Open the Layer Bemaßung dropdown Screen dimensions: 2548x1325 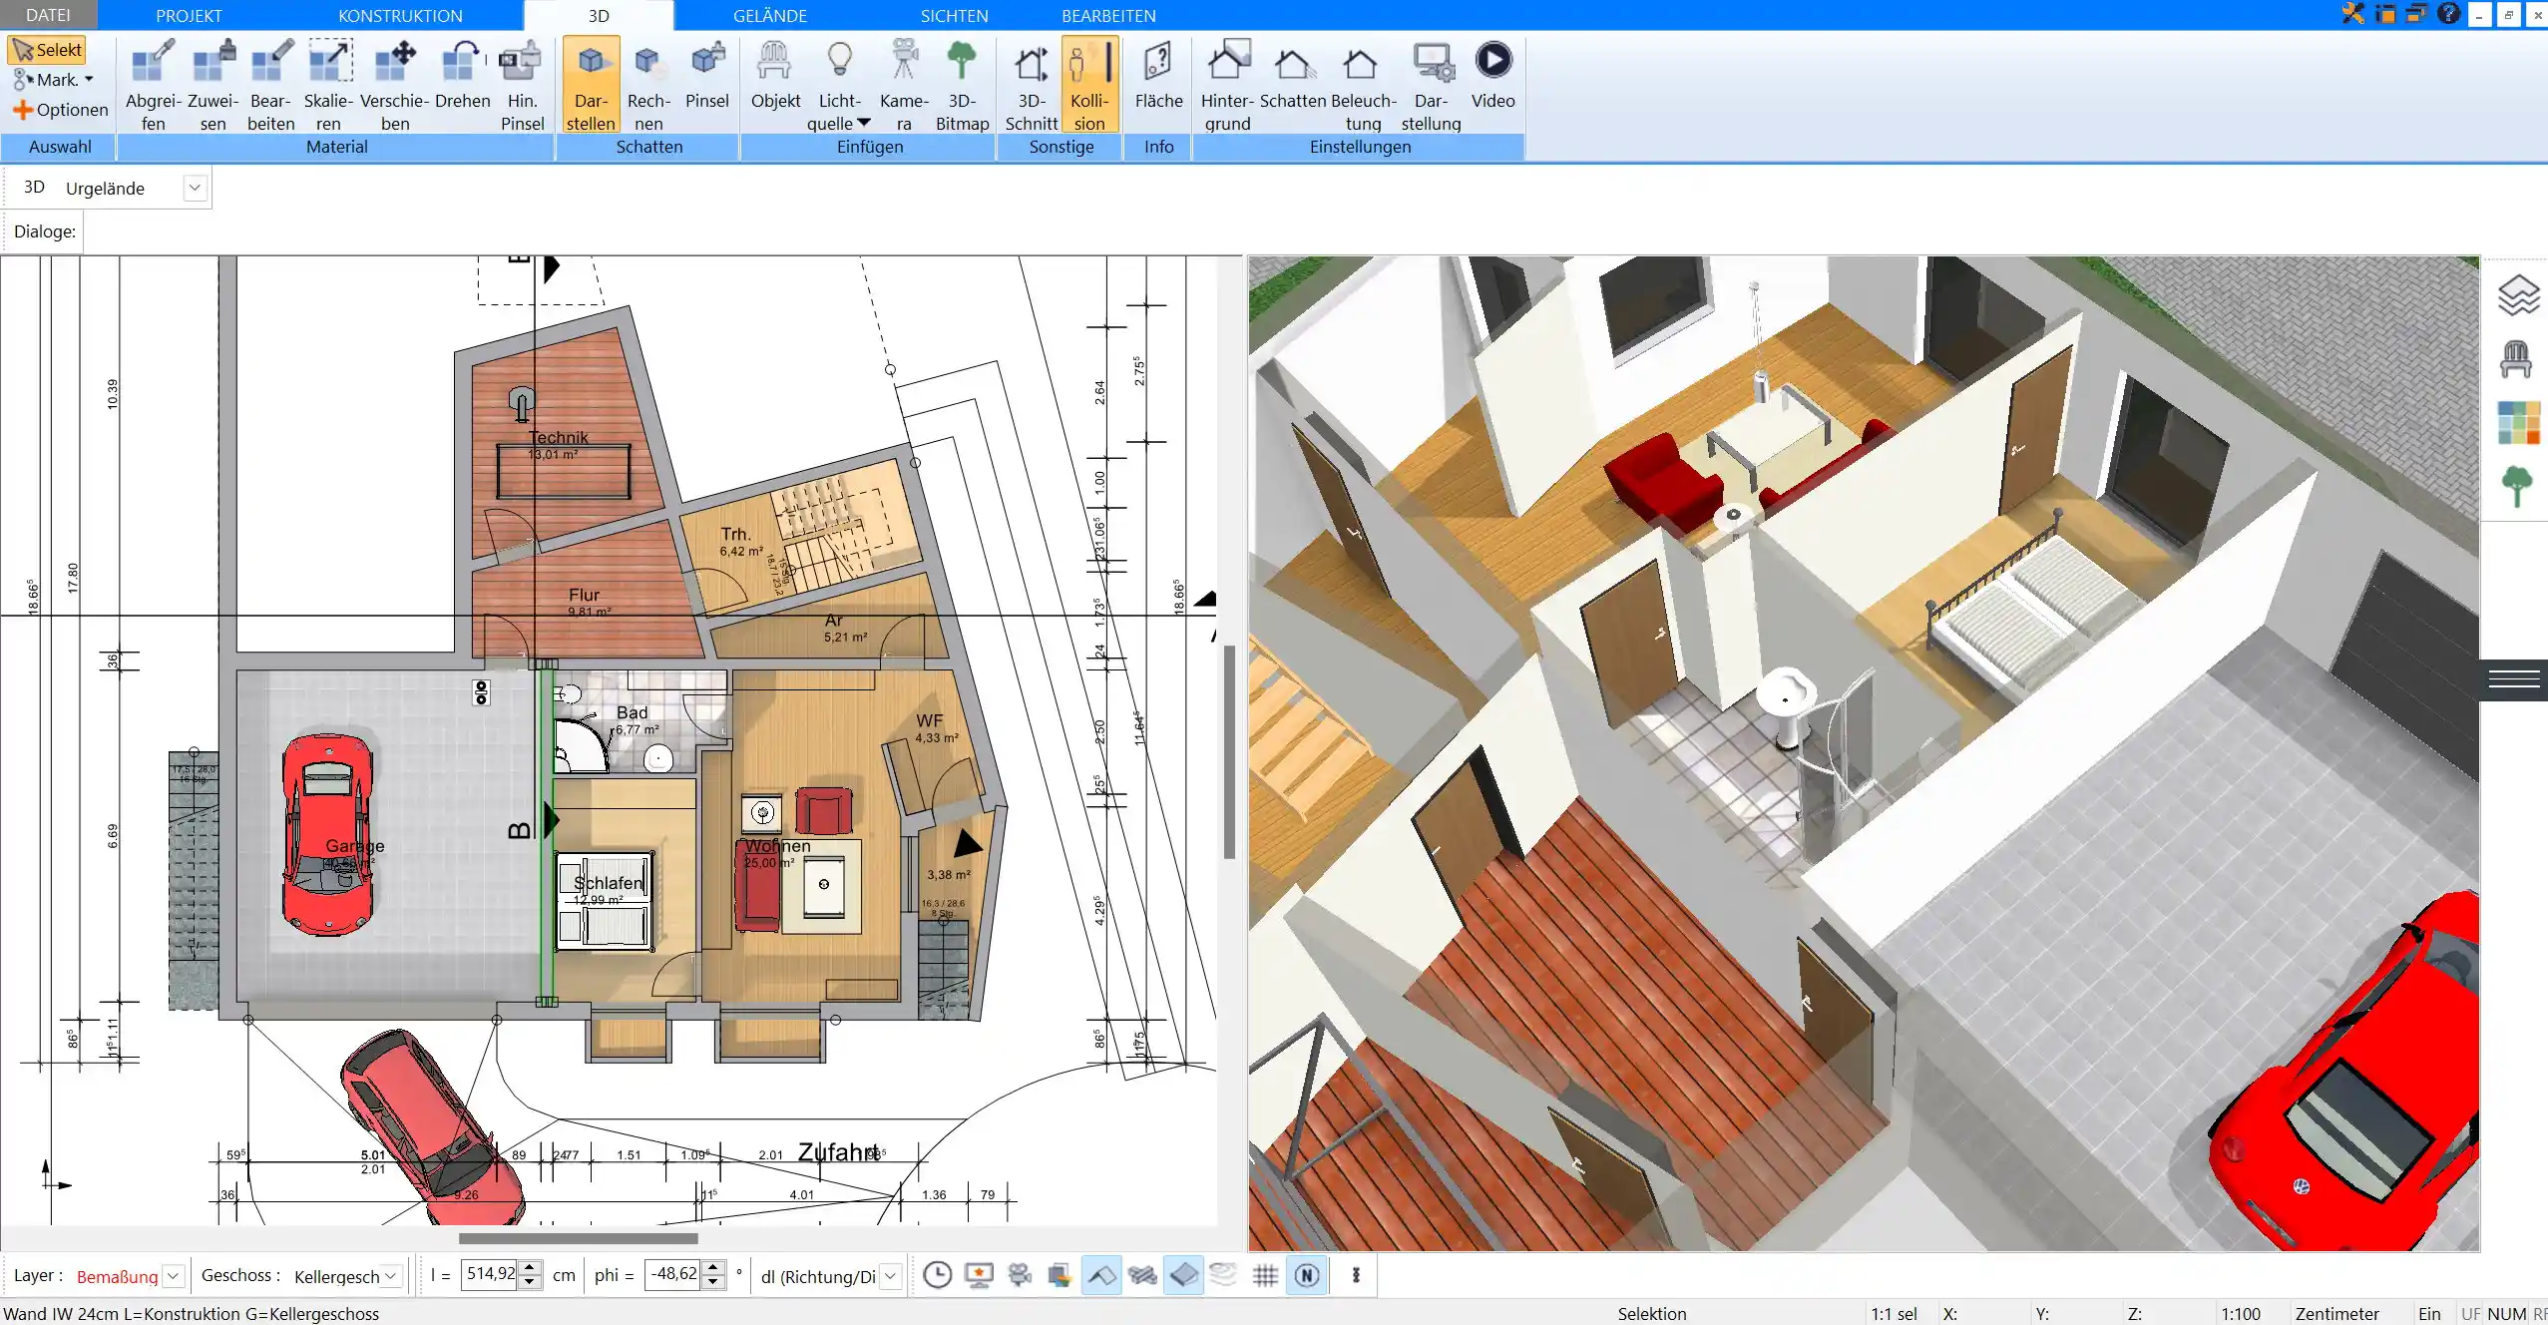[x=174, y=1276]
